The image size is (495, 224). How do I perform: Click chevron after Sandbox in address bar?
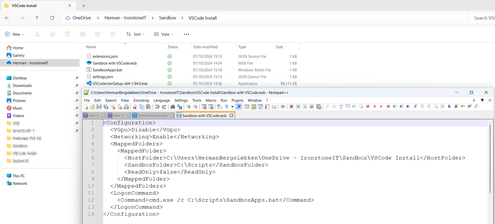182,18
